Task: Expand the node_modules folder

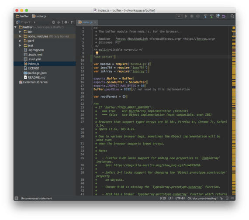Action: 20,36
